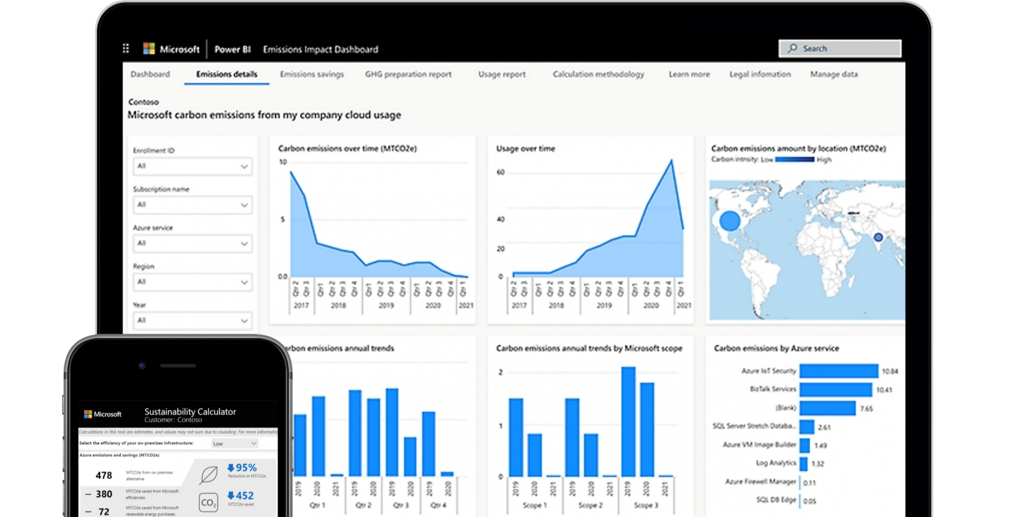Open the Manage data tab
Viewport: 1028px width, 517px height.
834,74
